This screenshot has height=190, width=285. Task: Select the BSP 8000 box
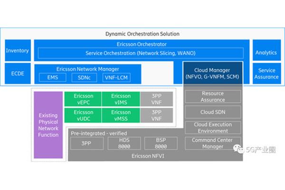(x=161, y=143)
